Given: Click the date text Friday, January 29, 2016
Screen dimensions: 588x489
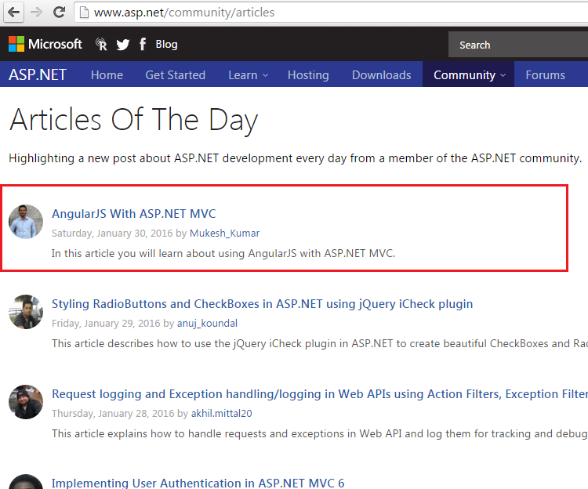Looking at the screenshot, I should click(106, 324).
